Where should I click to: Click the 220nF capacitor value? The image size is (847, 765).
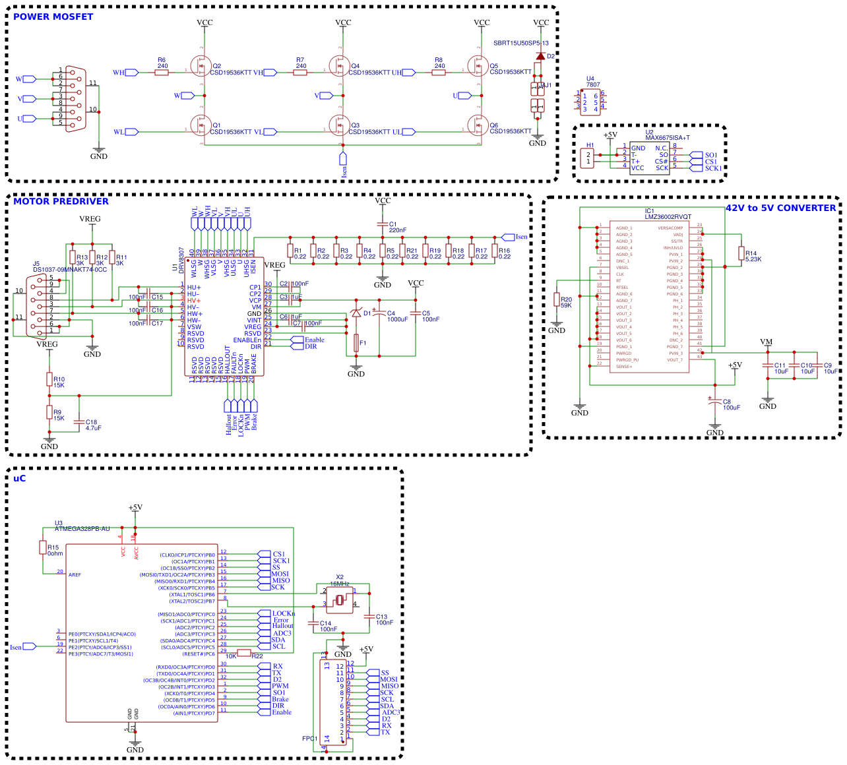tap(398, 230)
